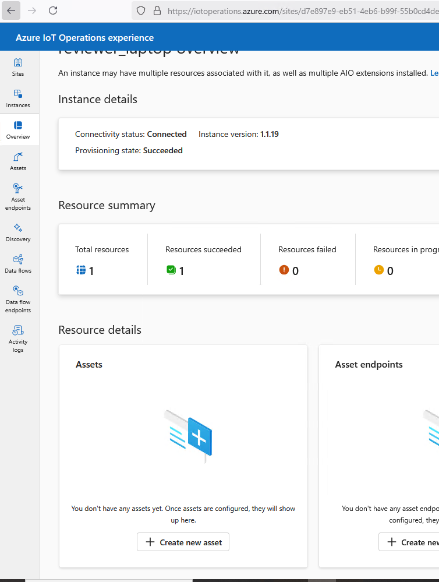The height and width of the screenshot is (582, 439).
Task: Click the Learn more link after description
Action: coord(434,73)
